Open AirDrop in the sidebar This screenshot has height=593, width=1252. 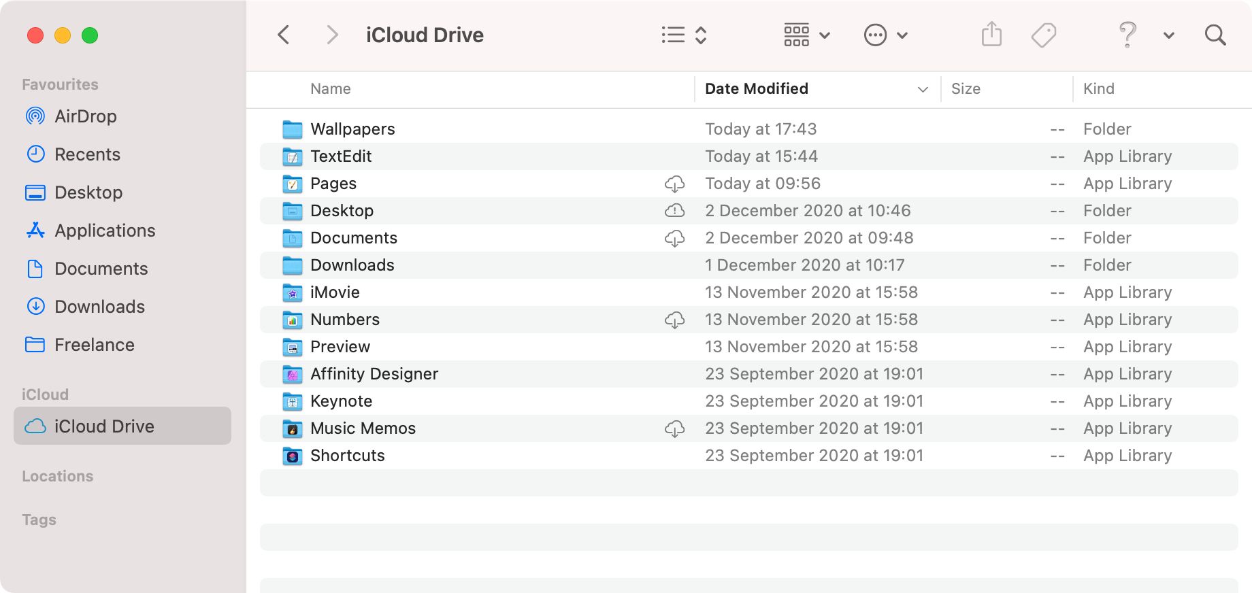coord(122,116)
